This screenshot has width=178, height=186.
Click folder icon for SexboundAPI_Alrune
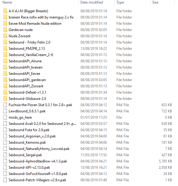click(5, 61)
